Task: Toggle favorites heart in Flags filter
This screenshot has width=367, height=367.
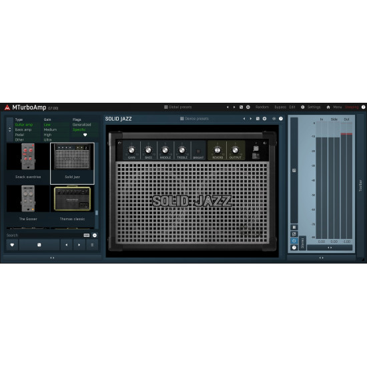Action: (x=85, y=135)
